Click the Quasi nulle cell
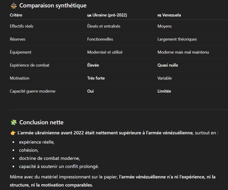The width and height of the screenshot is (228, 190). 168,65
